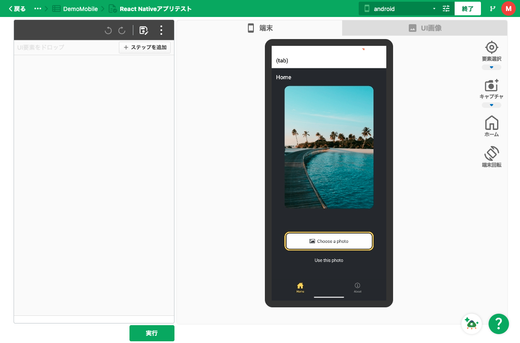This screenshot has height=343, width=520.
Task: Open the three-dot more options menu
Action: 161,30
